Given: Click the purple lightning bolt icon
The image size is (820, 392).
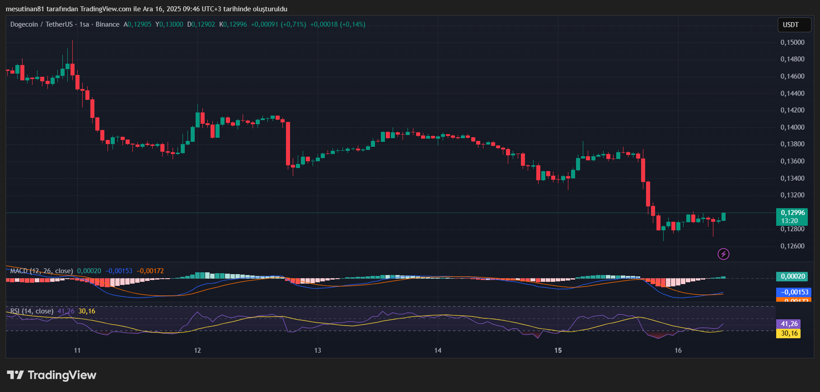Looking at the screenshot, I should 723,254.
